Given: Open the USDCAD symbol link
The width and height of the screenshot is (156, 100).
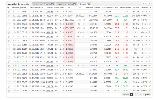Looking at the screenshot, I should click(50, 82).
